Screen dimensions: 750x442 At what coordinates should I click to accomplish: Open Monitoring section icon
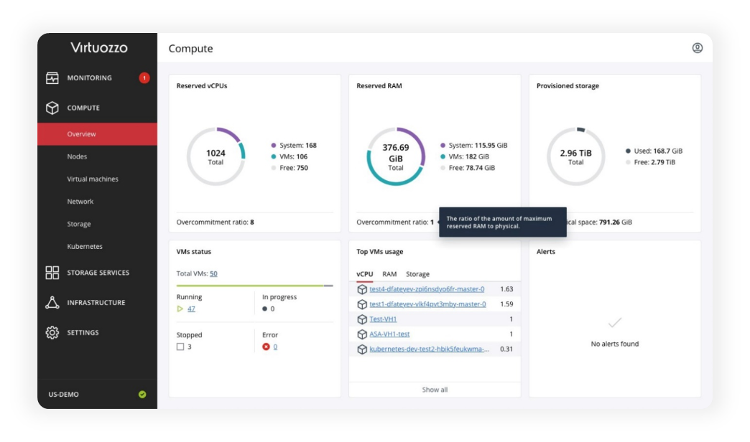click(52, 78)
